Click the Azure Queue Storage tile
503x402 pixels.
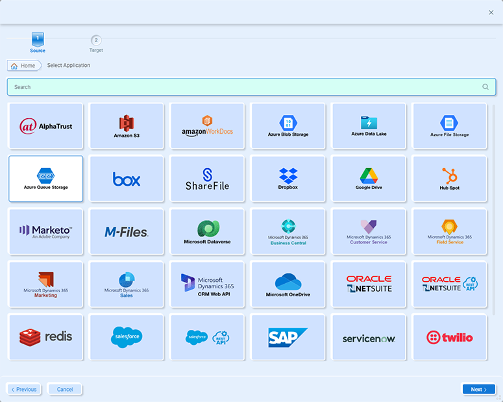point(46,179)
